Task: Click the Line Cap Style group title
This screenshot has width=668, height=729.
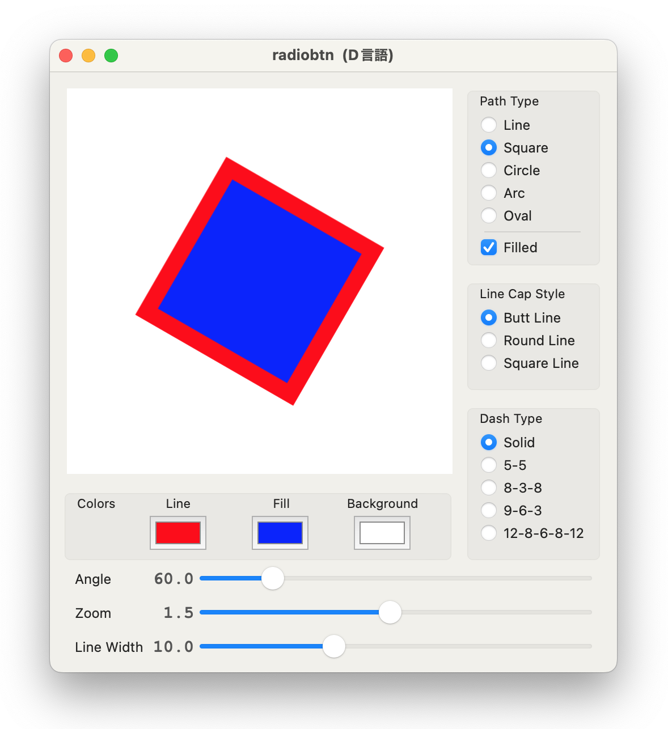Action: pyautogui.click(x=522, y=294)
